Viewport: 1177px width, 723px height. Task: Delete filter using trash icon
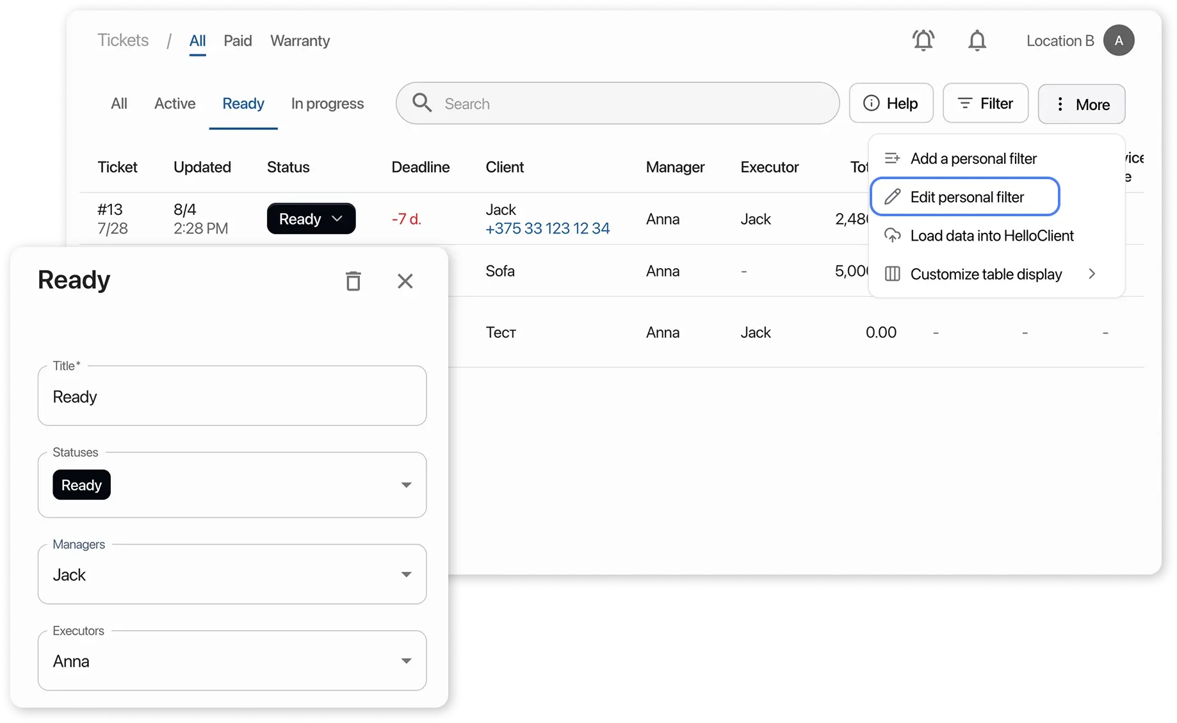tap(353, 281)
